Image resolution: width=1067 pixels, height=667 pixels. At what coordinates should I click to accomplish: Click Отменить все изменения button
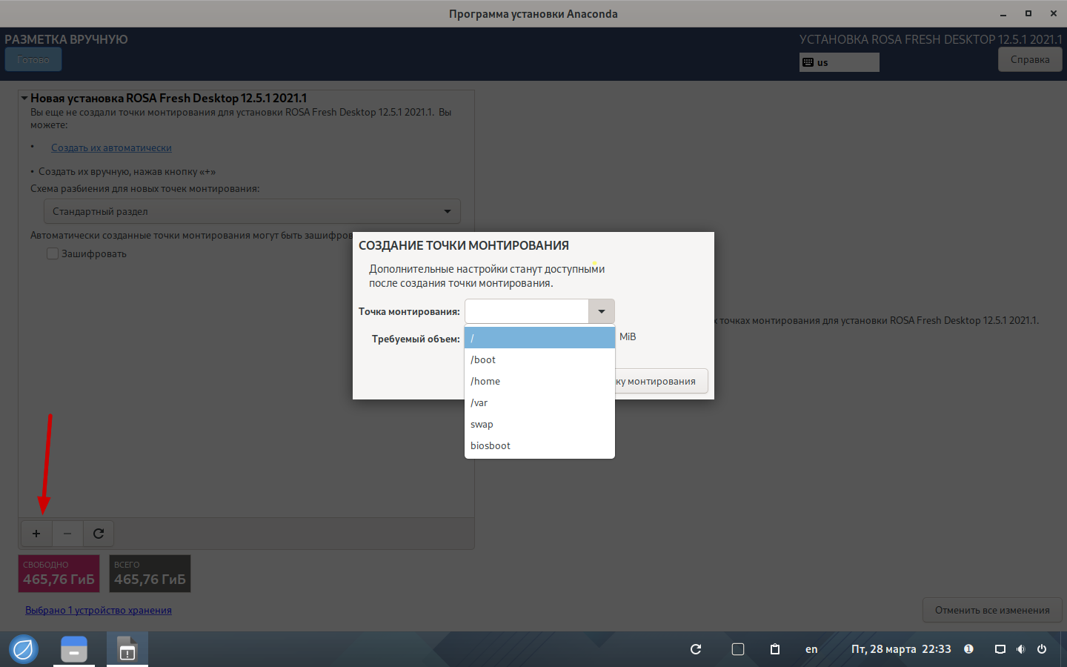(x=992, y=610)
